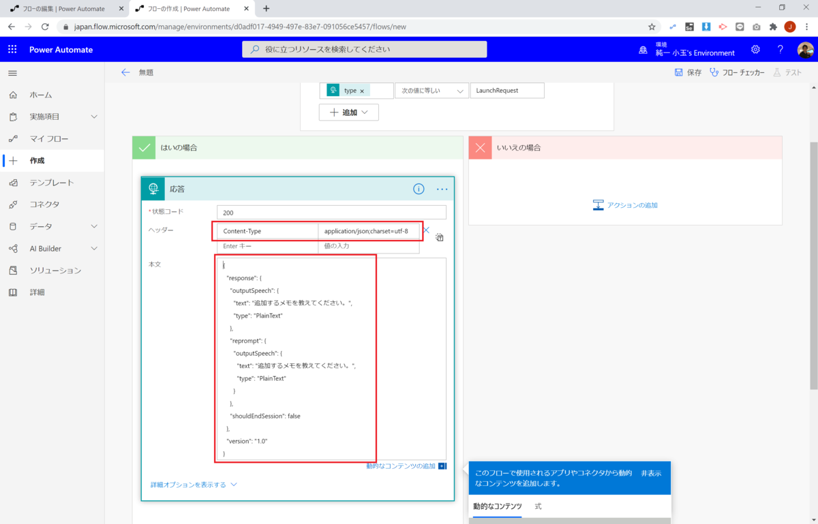Open テンプレート in the sidebar
This screenshot has width=818, height=524.
[52, 183]
